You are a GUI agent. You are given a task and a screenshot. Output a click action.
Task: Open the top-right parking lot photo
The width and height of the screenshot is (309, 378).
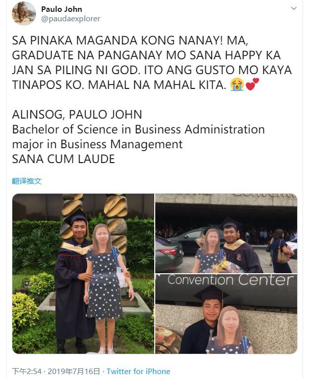(226, 233)
